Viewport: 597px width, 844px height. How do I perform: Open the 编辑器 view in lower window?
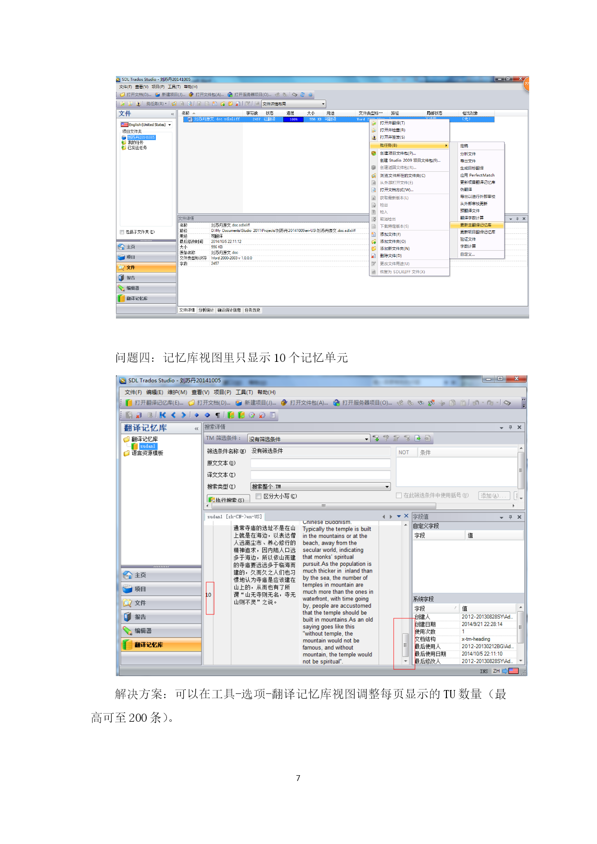click(x=161, y=631)
